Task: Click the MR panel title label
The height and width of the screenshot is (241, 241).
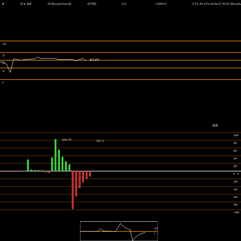Action: 215,125
